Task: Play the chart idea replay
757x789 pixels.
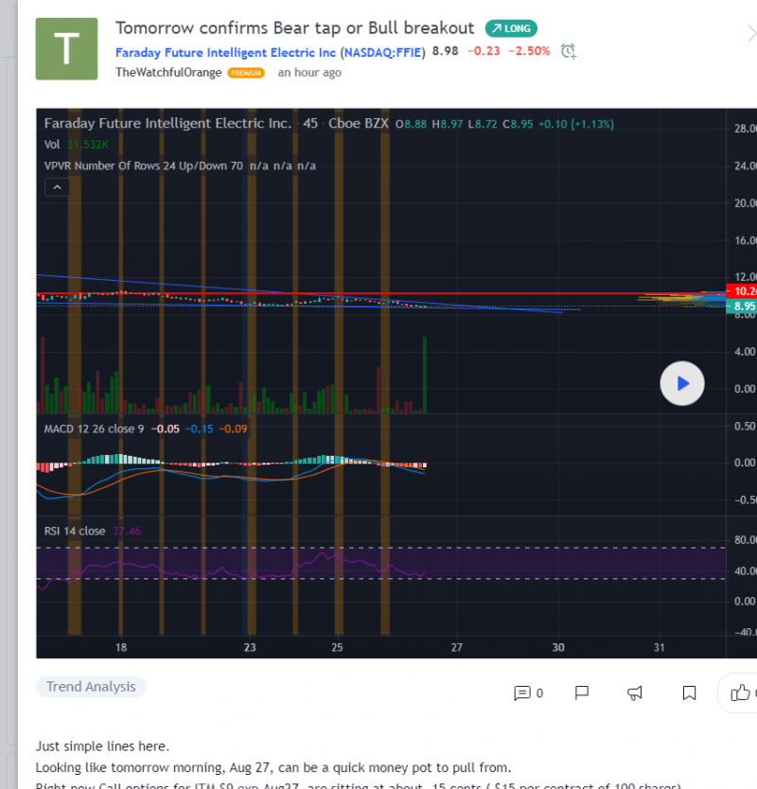Action: (681, 383)
